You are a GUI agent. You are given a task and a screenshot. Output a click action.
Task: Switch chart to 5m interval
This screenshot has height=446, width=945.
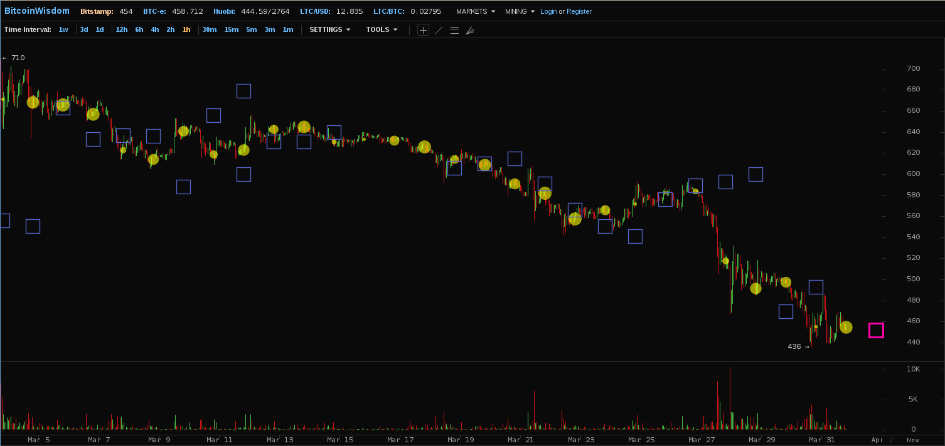(251, 29)
